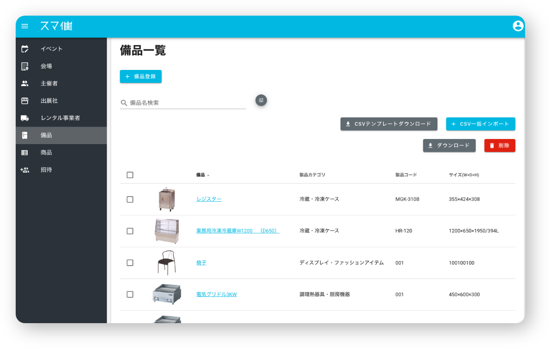Click the filter icon beside the search field

(x=261, y=100)
